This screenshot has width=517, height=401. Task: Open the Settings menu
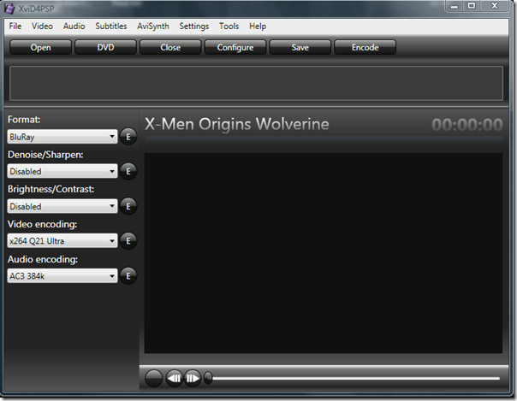(x=193, y=26)
